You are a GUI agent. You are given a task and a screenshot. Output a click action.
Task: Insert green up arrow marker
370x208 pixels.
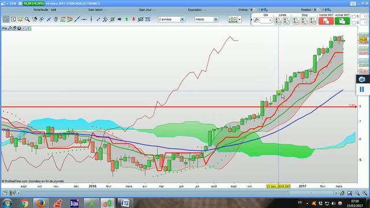tap(127, 19)
